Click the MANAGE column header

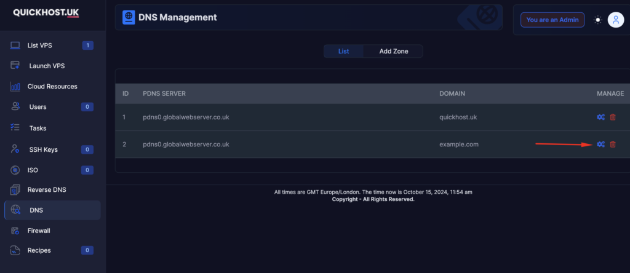point(610,93)
